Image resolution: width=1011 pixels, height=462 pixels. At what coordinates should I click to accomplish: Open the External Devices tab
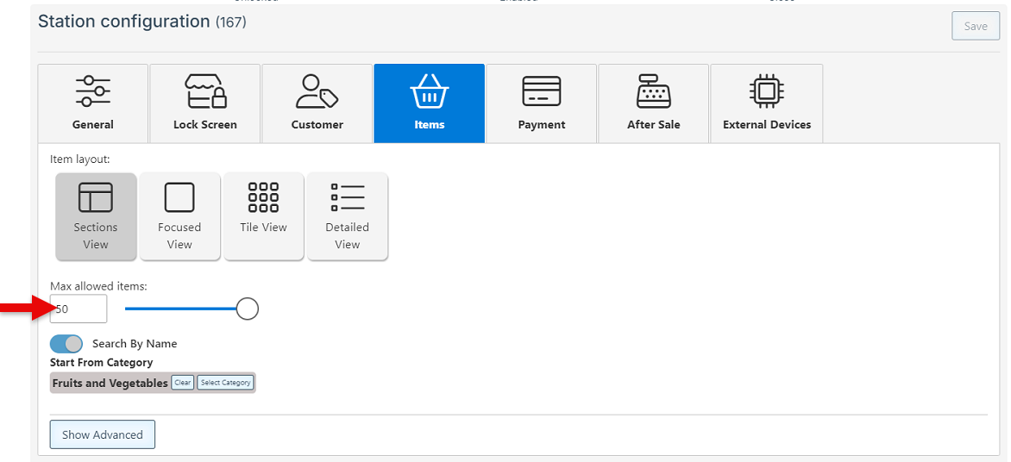click(x=766, y=103)
